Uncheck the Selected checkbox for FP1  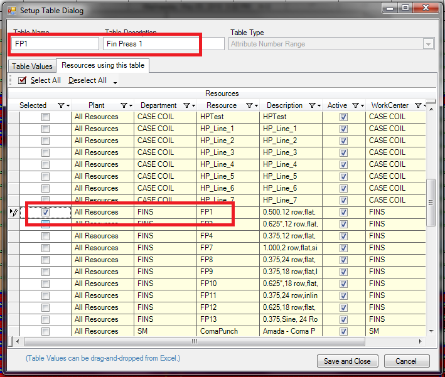[45, 213]
